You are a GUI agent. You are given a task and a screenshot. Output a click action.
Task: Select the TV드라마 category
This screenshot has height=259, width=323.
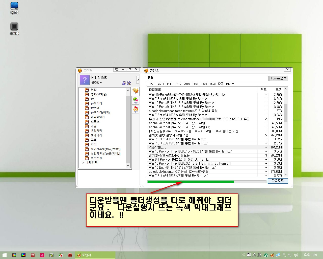click(x=96, y=103)
